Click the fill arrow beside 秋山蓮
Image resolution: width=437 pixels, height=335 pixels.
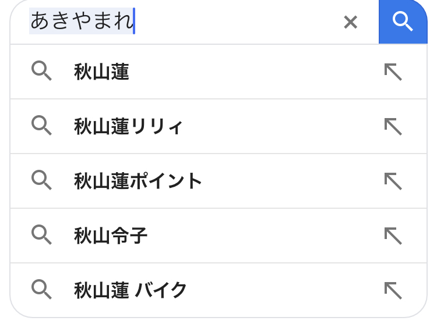393,72
